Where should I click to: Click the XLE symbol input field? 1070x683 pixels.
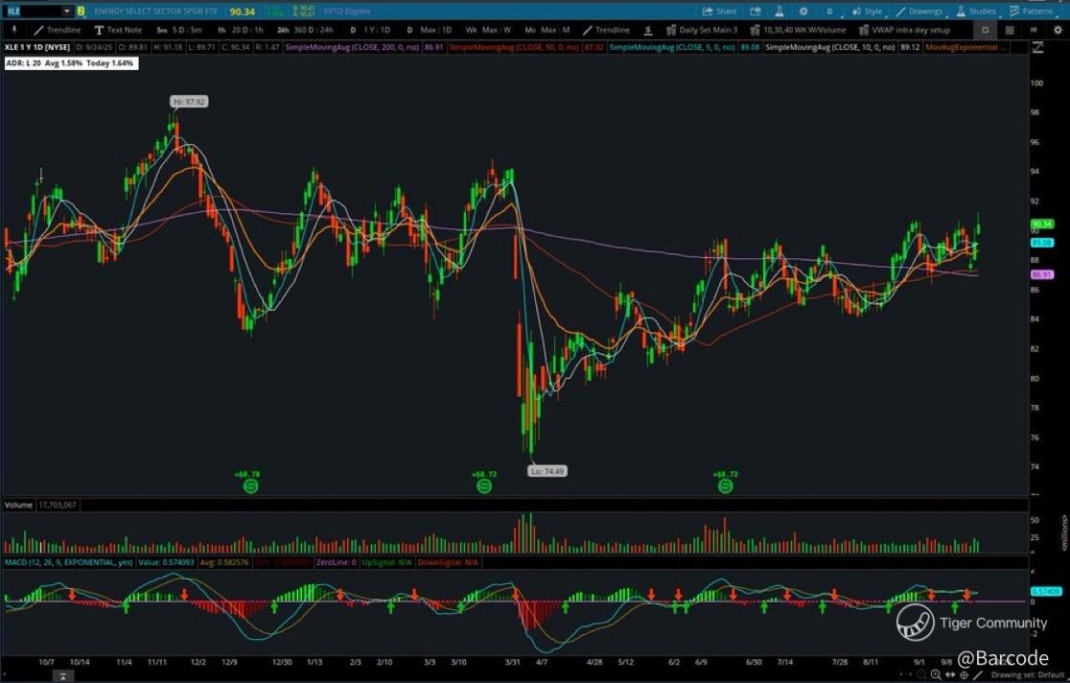pyautogui.click(x=33, y=11)
